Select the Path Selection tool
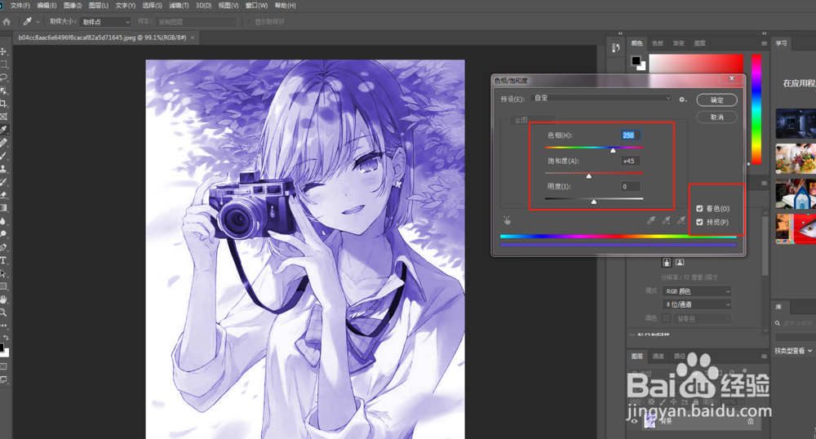The image size is (816, 439). click(3, 273)
